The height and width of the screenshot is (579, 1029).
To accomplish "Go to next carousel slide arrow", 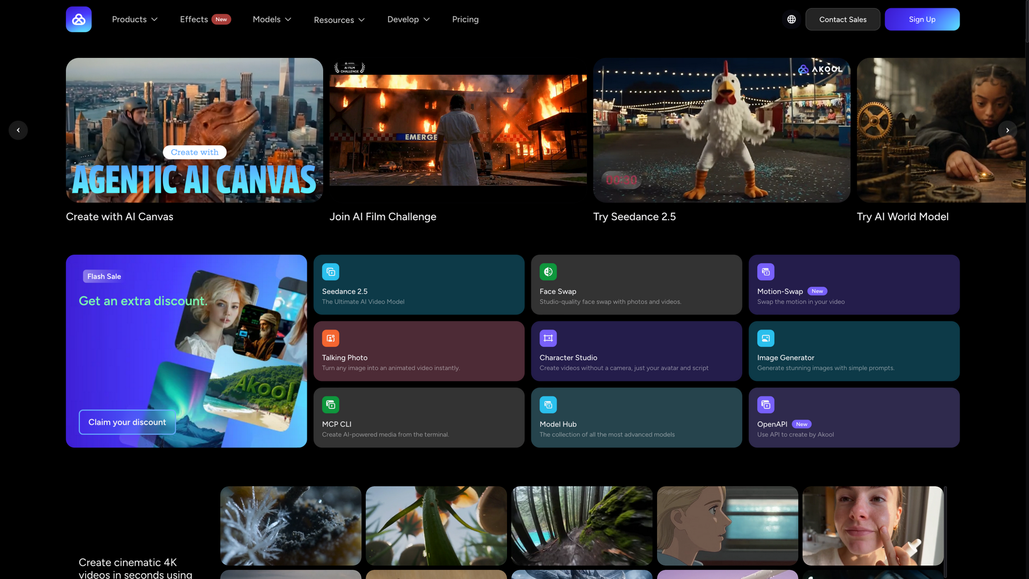I will click(1008, 130).
